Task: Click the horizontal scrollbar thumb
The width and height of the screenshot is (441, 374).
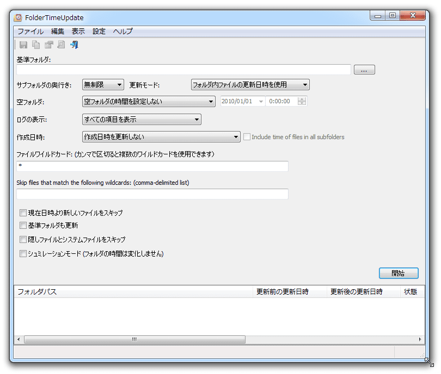Action: coord(134,339)
